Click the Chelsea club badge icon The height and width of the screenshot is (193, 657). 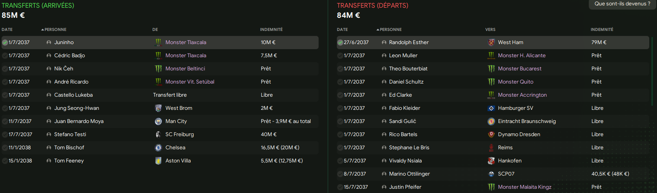[x=158, y=148]
